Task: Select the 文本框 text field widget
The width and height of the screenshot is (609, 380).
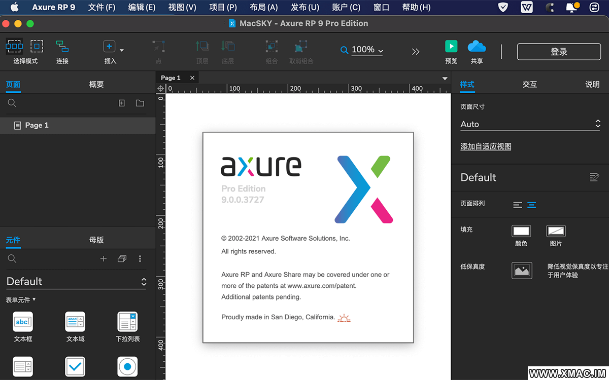Action: pyautogui.click(x=23, y=322)
